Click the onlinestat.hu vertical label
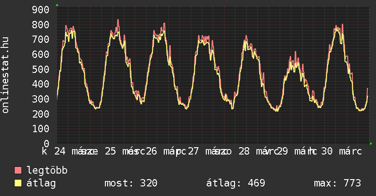 [6, 76]
